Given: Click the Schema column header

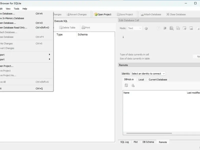Looking at the screenshot, I should point(96,34).
